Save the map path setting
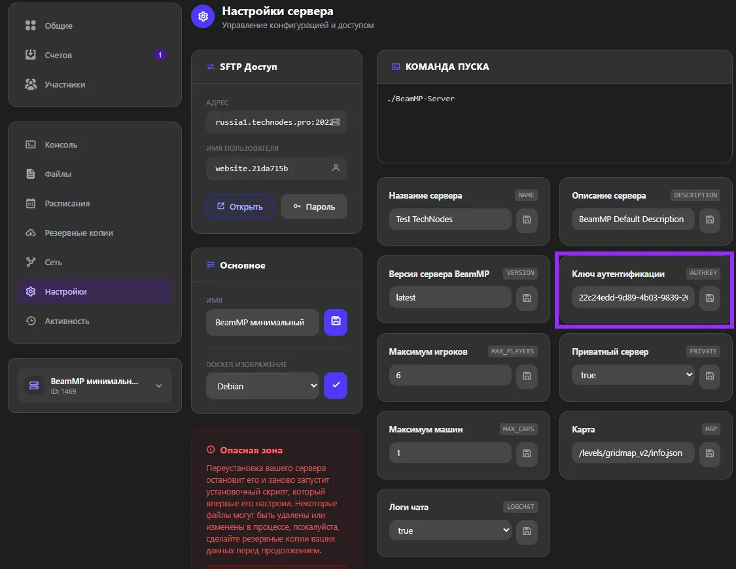 (x=709, y=453)
